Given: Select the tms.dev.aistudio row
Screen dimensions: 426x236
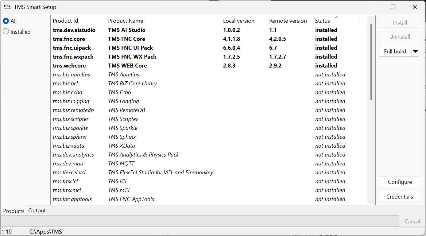Looking at the screenshot, I should pos(209,30).
